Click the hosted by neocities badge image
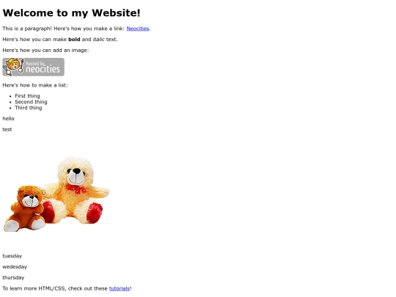The height and width of the screenshot is (297, 396). (x=33, y=67)
